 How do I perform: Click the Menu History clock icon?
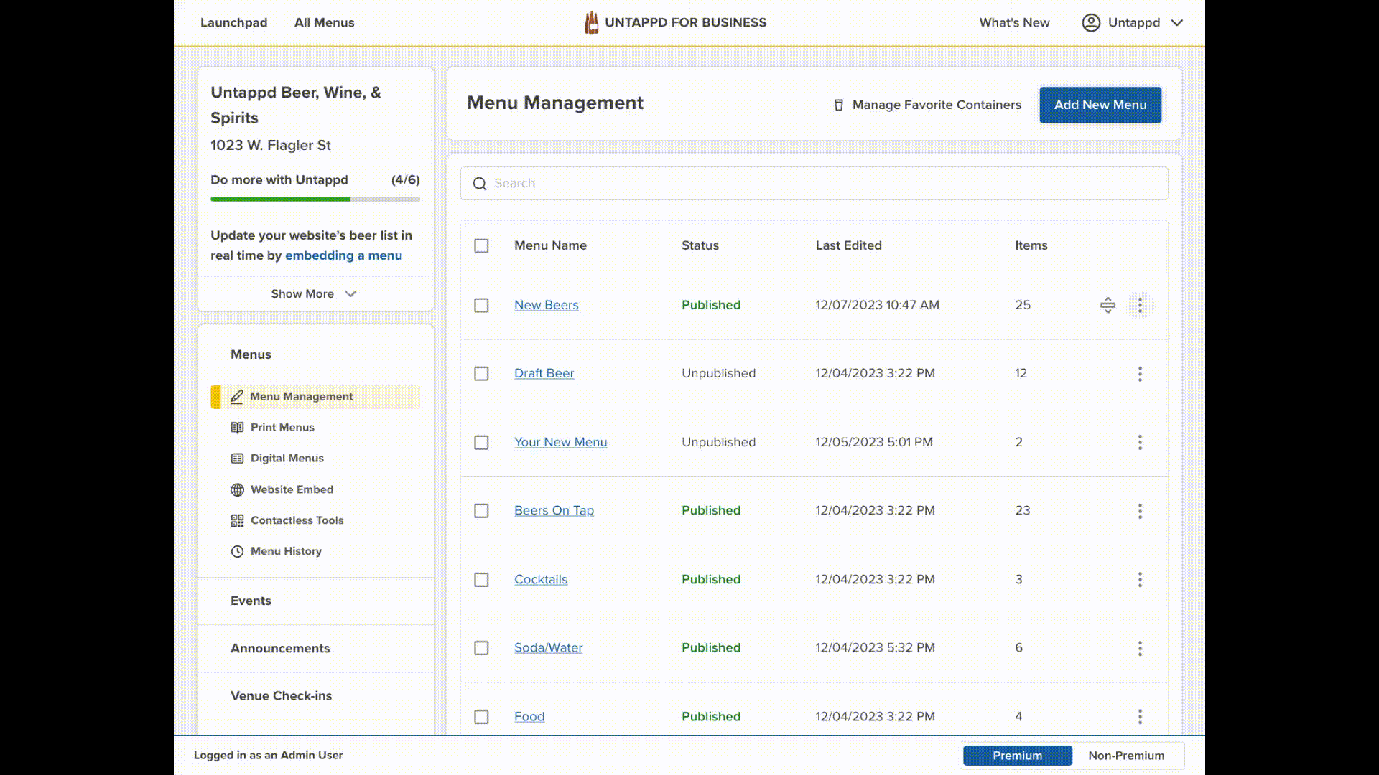tap(237, 551)
